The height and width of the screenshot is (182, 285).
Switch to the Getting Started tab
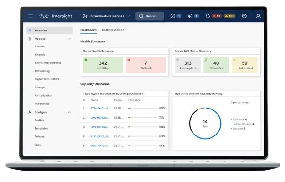pyautogui.click(x=113, y=30)
